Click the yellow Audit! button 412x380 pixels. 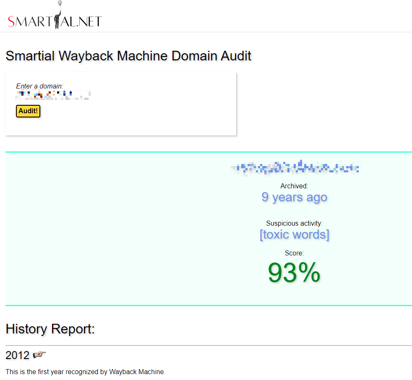pyautogui.click(x=28, y=111)
